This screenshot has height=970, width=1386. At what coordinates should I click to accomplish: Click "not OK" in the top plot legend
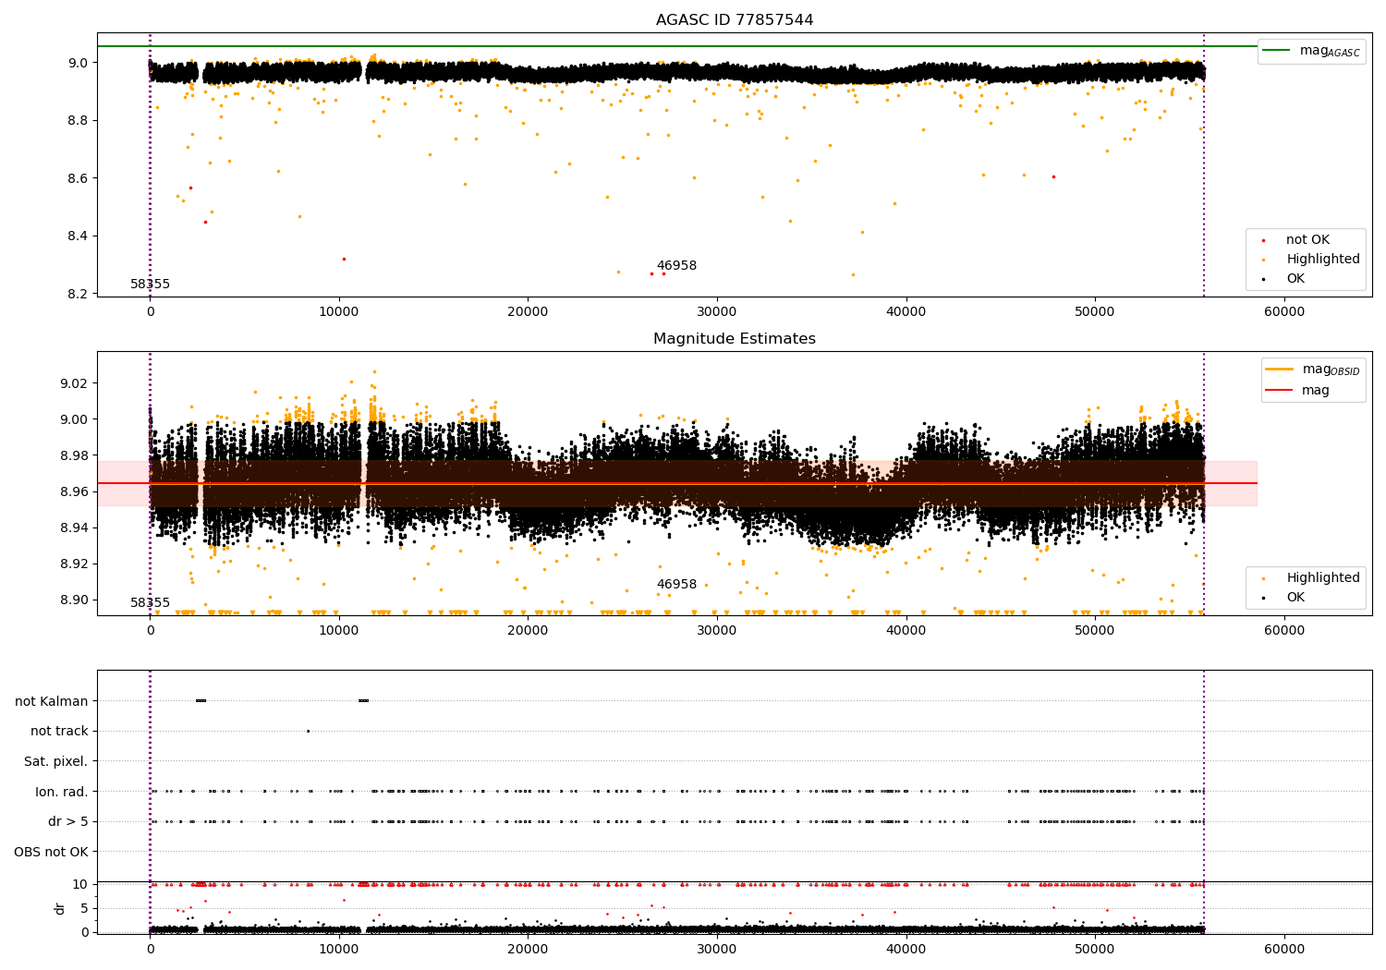coord(1307,240)
